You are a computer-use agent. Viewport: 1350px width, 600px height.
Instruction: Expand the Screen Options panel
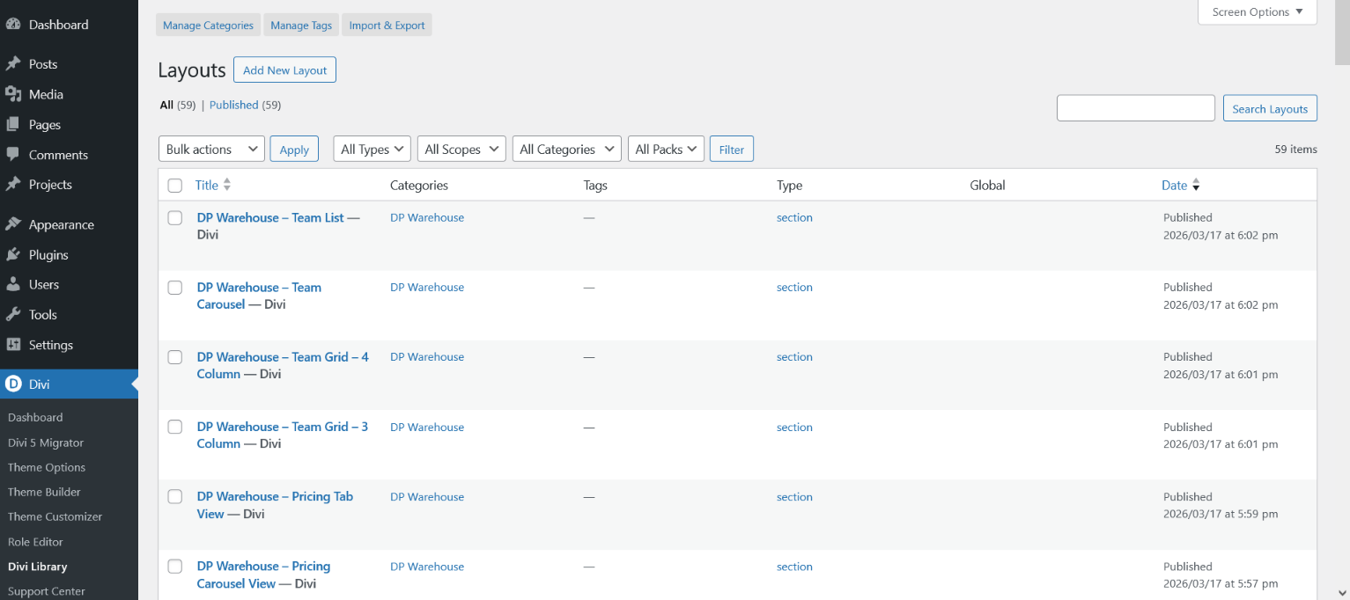coord(1258,12)
